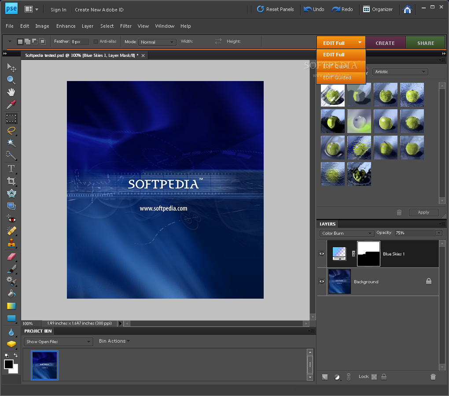The image size is (449, 396).
Task: Enable the Anti-alias checkbox
Action: [x=96, y=41]
